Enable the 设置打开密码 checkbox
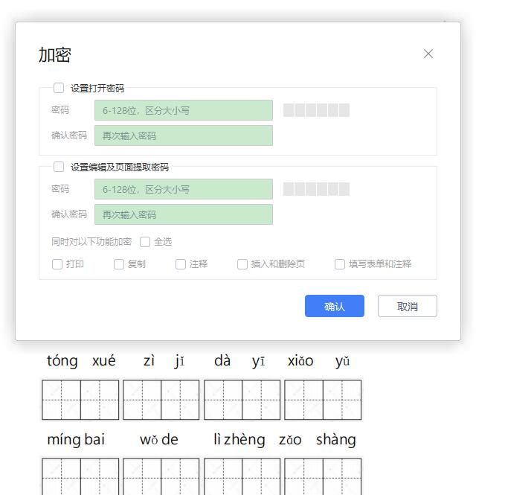The width and height of the screenshot is (505, 495). click(x=59, y=88)
